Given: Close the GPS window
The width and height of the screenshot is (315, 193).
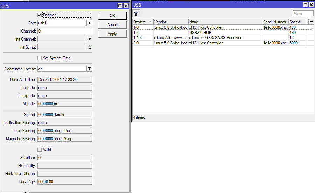Looking at the screenshot, I should point(126,6).
